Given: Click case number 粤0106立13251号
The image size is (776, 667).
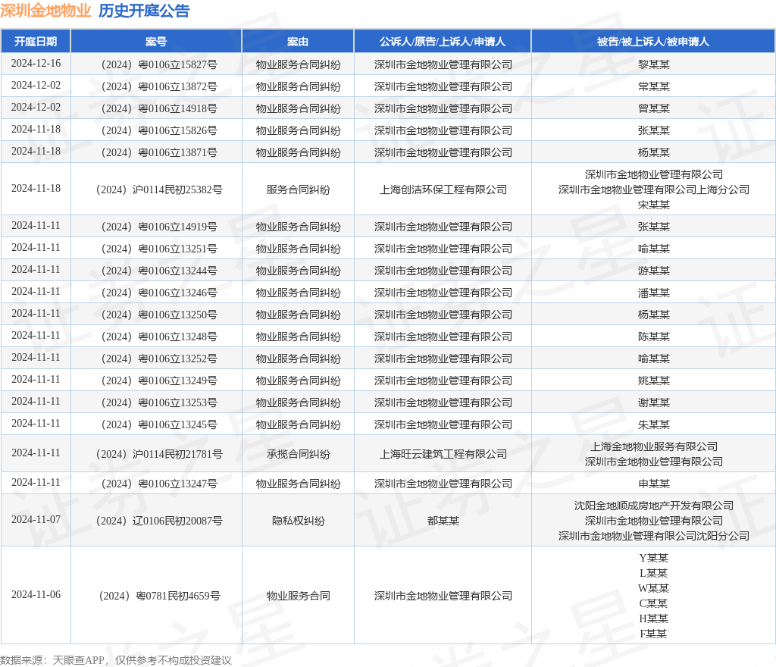Looking at the screenshot, I should [159, 249].
